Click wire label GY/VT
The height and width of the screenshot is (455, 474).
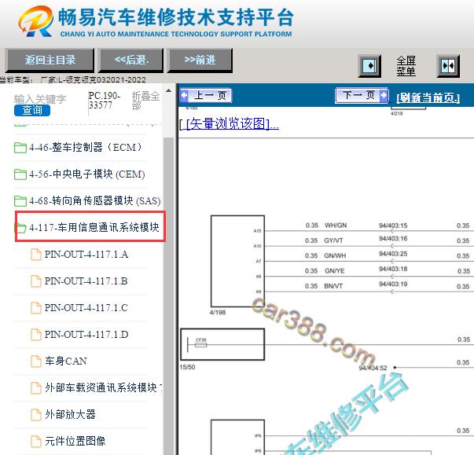[333, 240]
